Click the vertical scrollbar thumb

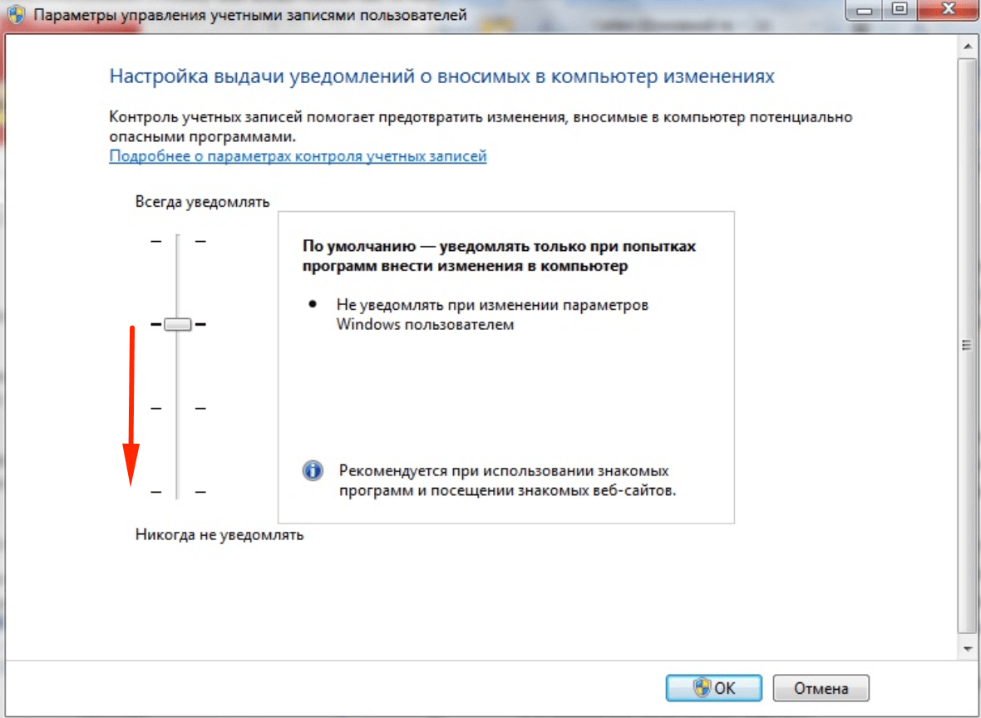point(967,345)
